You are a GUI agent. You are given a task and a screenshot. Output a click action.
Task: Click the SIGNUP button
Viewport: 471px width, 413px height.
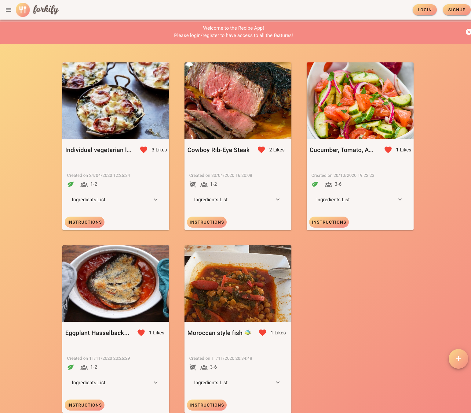(457, 10)
